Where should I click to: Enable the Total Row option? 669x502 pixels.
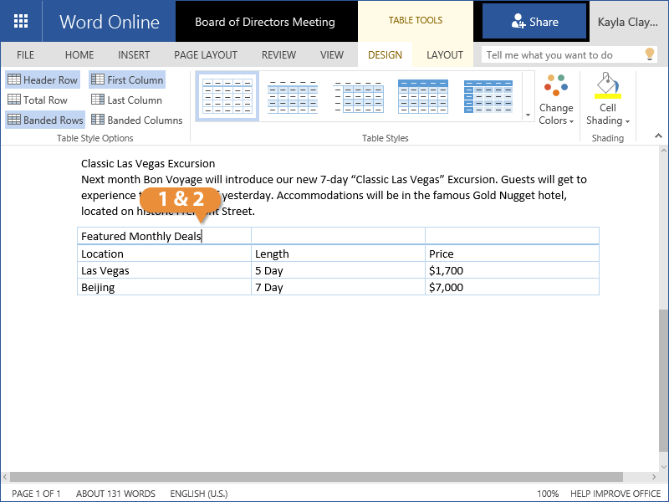(x=38, y=100)
